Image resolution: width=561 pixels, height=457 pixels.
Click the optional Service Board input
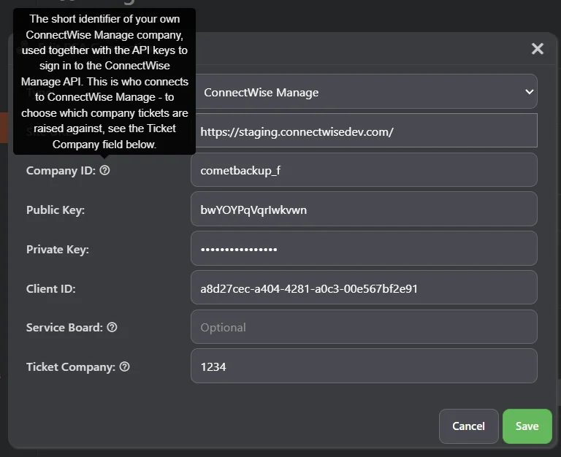click(x=364, y=327)
